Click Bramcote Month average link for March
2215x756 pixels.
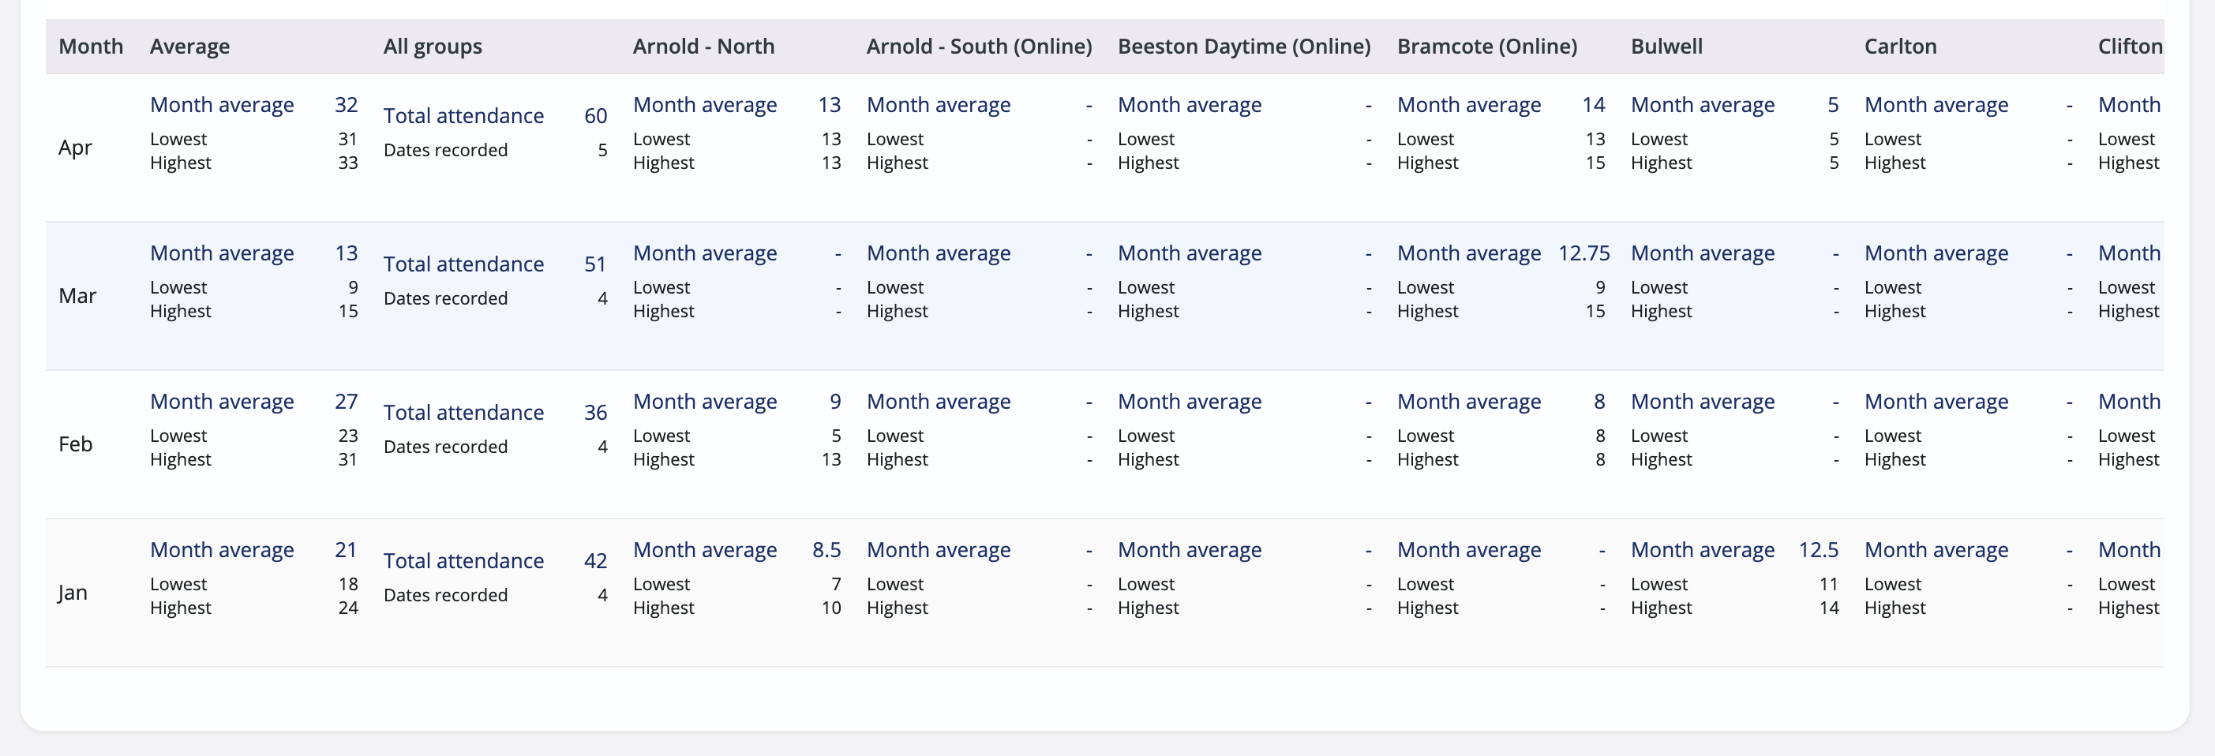point(1468,253)
